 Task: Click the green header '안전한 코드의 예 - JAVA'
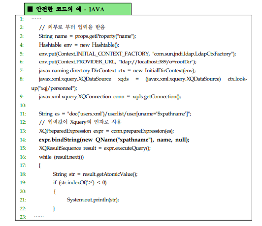coord(78,9)
